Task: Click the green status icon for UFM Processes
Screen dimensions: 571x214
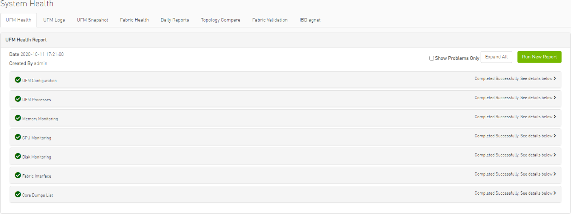Action: point(18,99)
